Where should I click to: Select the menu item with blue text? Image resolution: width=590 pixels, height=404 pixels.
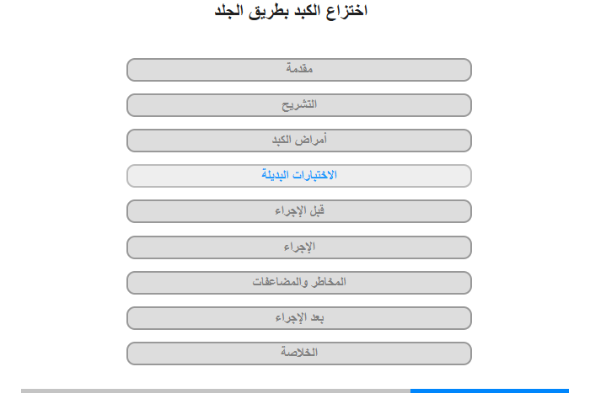pos(299,176)
